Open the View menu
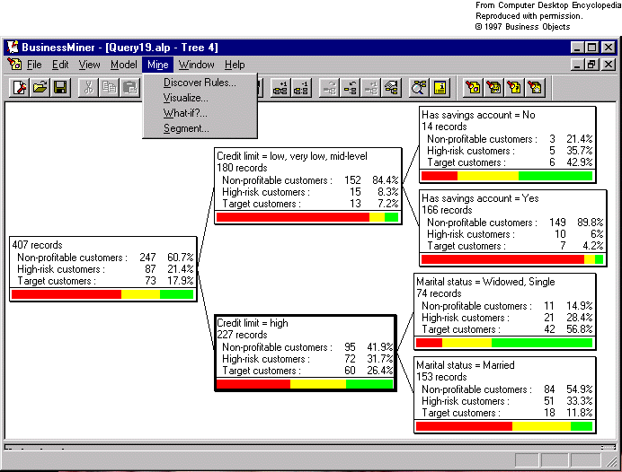 (x=89, y=64)
